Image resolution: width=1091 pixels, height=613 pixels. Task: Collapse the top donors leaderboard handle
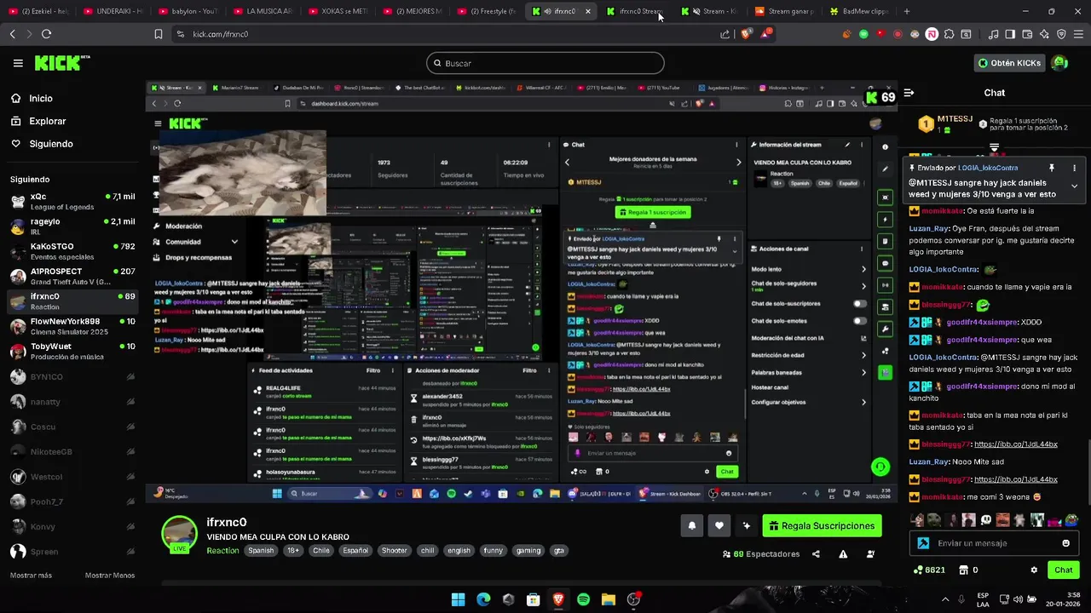point(994,148)
